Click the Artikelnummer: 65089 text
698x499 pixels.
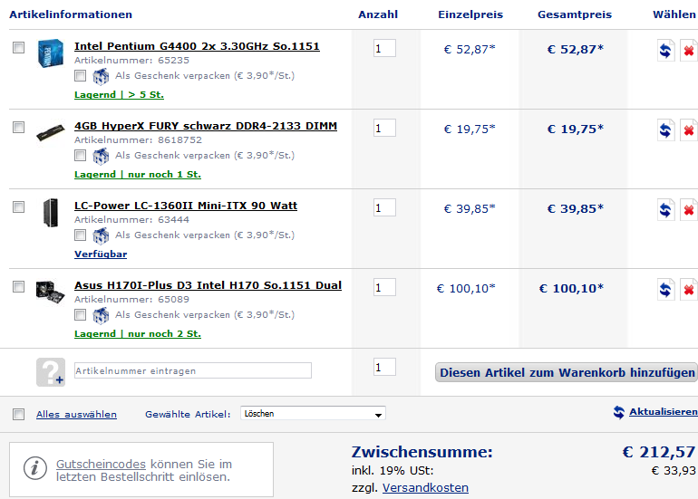(131, 299)
